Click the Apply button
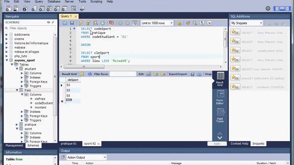The width and height of the screenshot is (294, 165). coord(217,143)
